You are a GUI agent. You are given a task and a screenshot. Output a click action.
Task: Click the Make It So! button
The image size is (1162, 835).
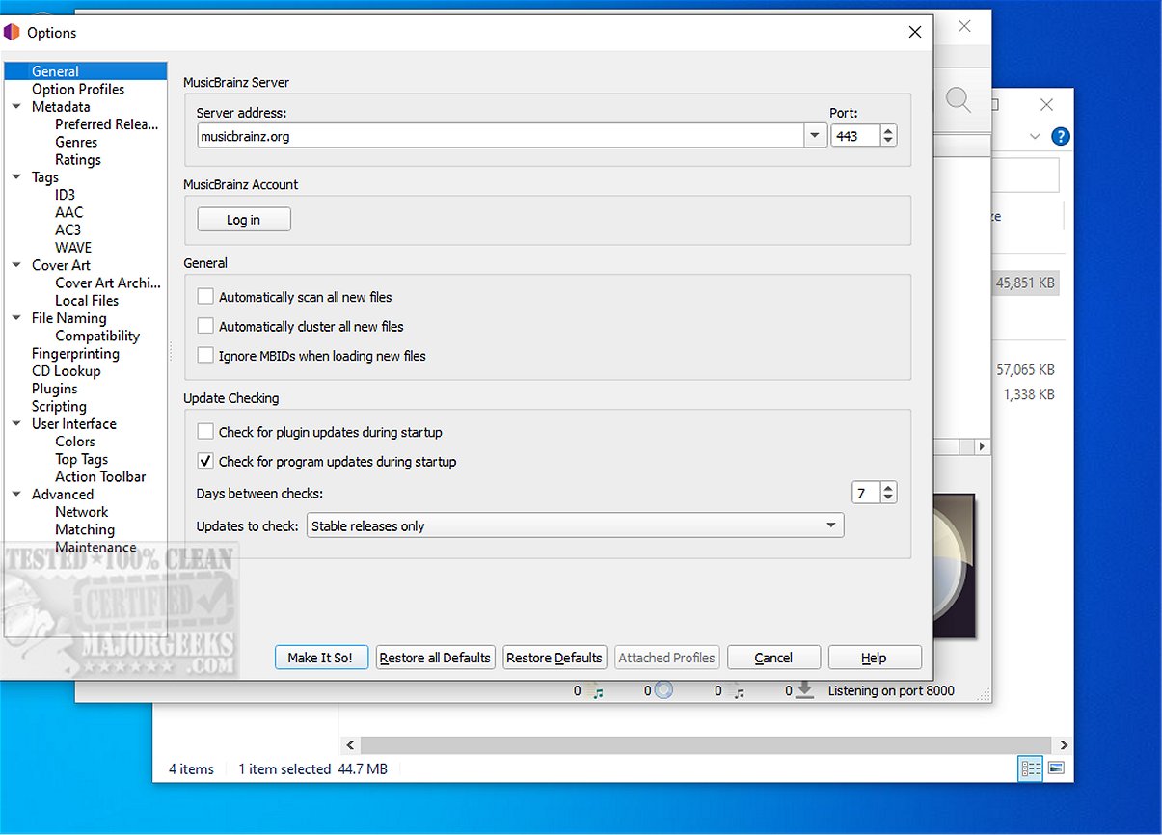(x=321, y=658)
